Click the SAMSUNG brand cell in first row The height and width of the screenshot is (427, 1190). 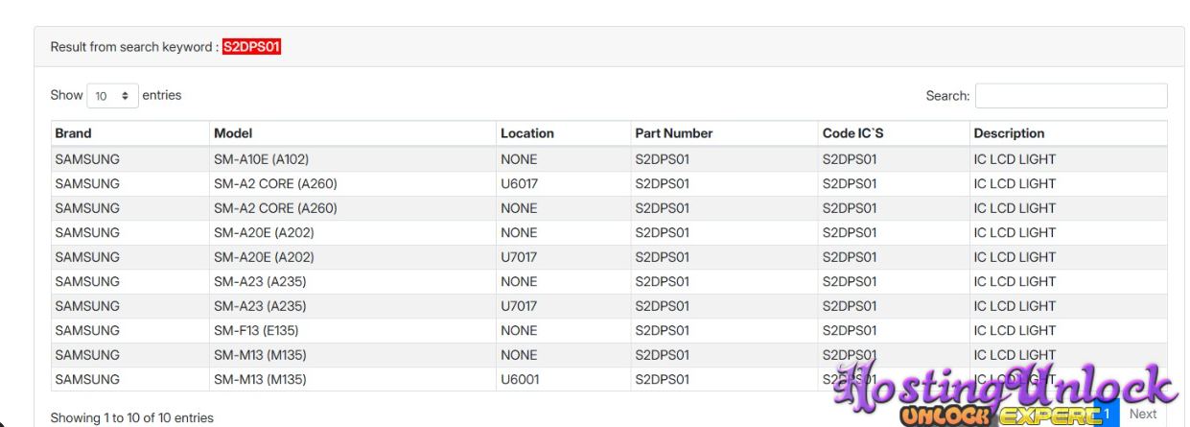[87, 159]
